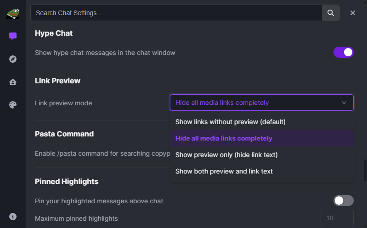Image resolution: width=367 pixels, height=228 pixels.
Task: Click the info icon at sidebar bottom
Action: 13,216
